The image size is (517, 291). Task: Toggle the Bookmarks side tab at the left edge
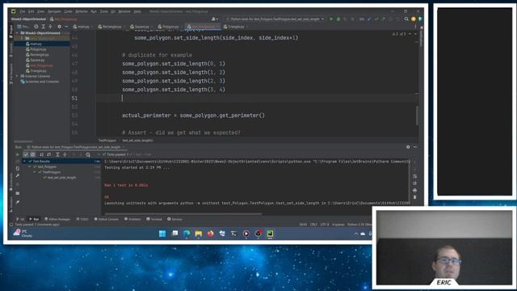coord(11,182)
